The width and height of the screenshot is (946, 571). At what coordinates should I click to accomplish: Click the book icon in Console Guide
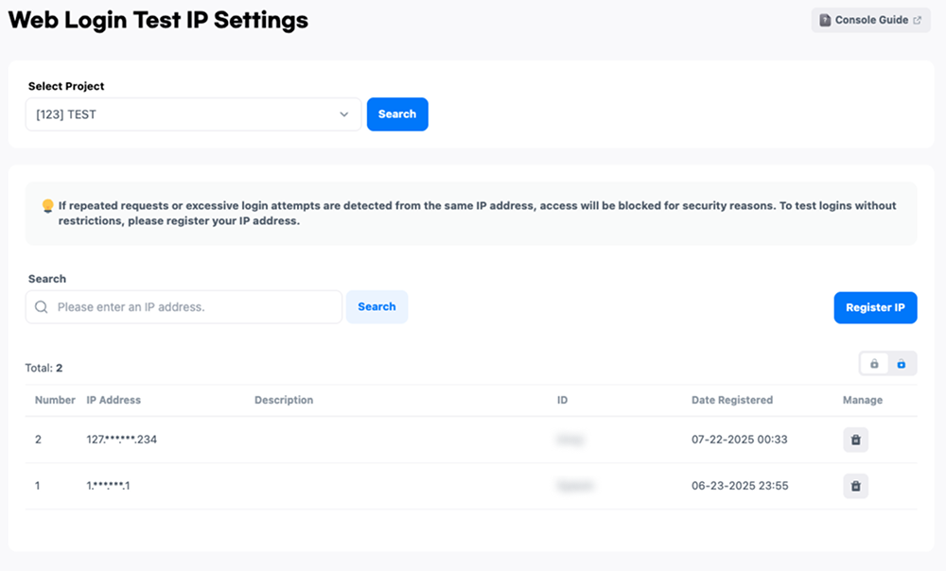(825, 20)
